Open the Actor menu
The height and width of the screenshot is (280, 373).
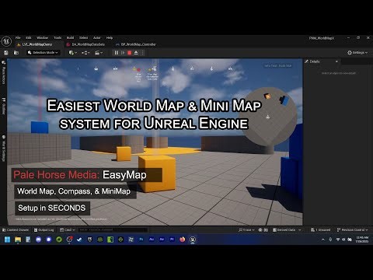pyautogui.click(x=97, y=38)
